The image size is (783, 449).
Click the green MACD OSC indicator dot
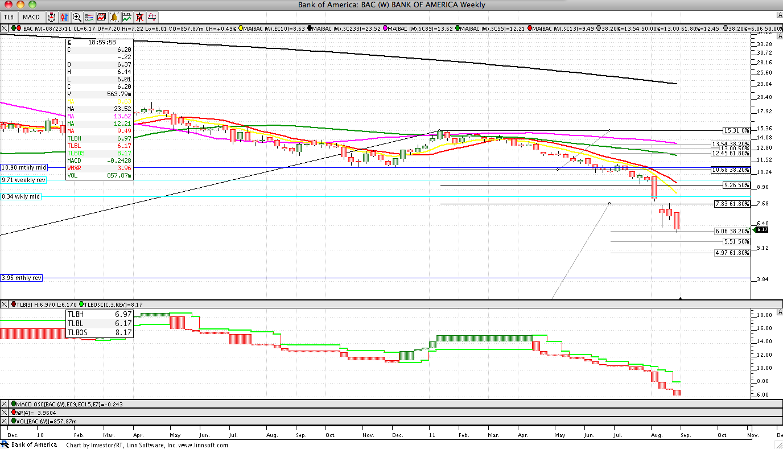[x=14, y=403]
